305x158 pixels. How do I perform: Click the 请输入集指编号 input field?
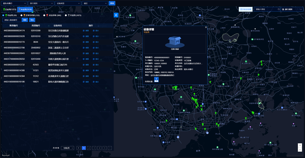12,20
